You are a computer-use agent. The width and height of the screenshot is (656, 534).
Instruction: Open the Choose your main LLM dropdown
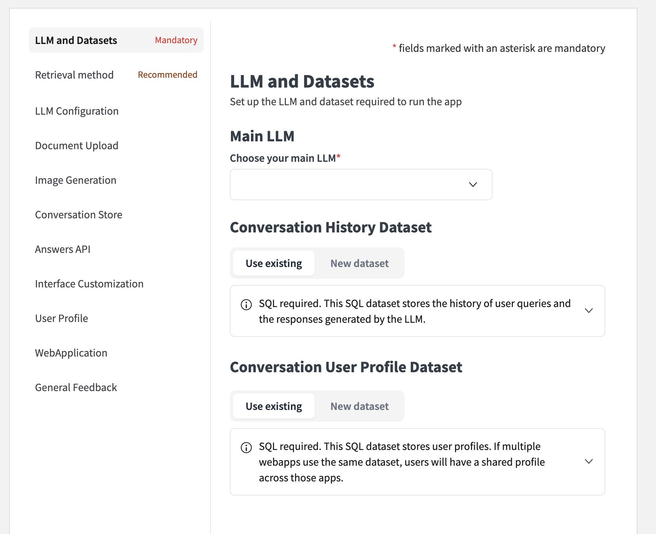361,185
